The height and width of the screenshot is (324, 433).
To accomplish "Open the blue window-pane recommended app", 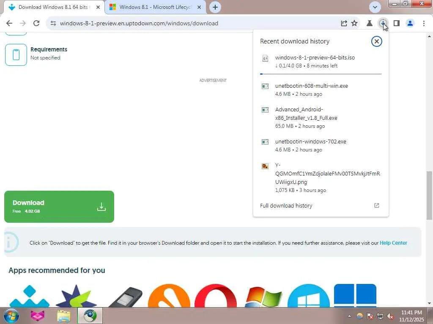I will coord(355,295).
